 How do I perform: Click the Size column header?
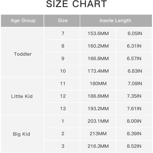pos(63,21)
